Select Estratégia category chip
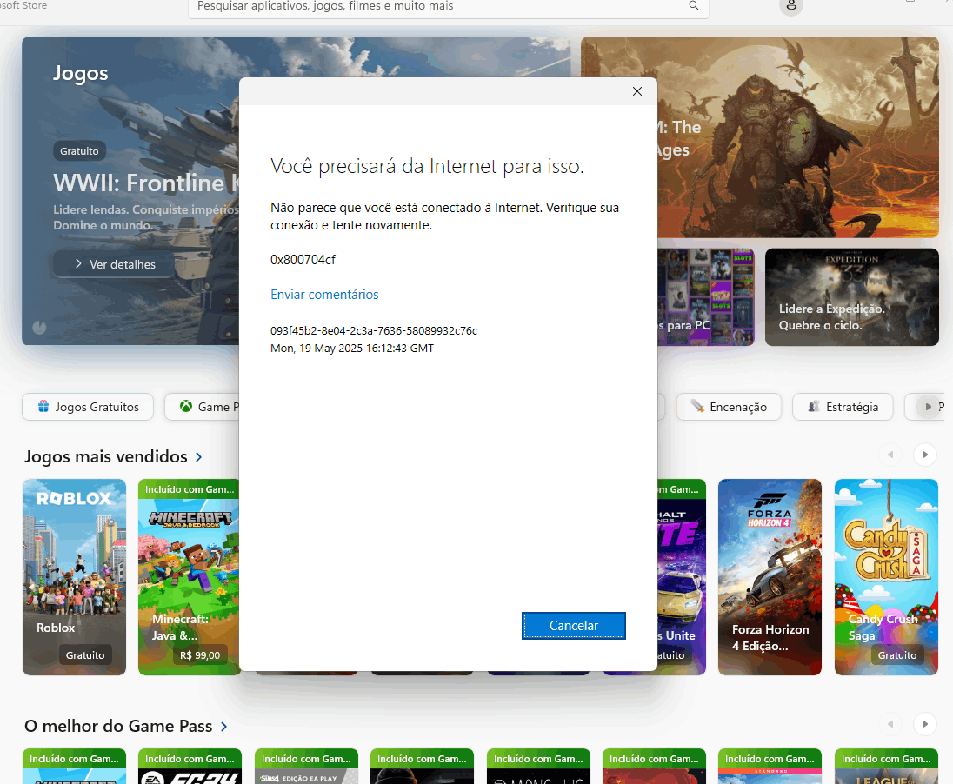Viewport: 953px width, 784px height. (x=843, y=407)
